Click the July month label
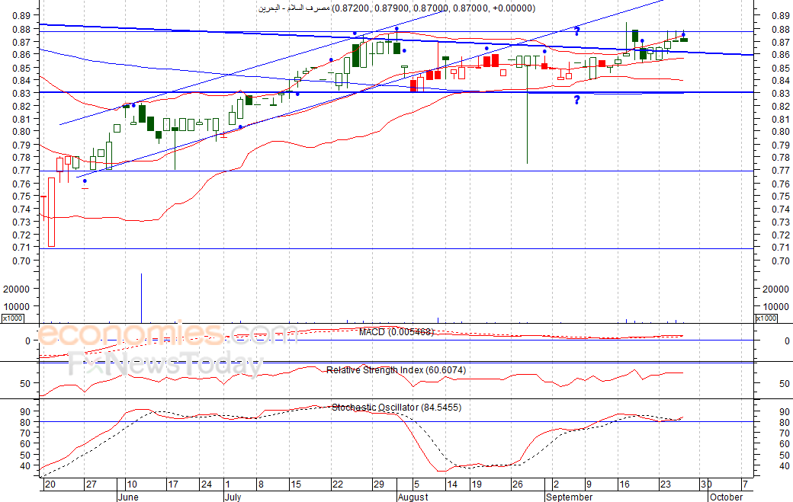This screenshot has width=793, height=502. (233, 497)
